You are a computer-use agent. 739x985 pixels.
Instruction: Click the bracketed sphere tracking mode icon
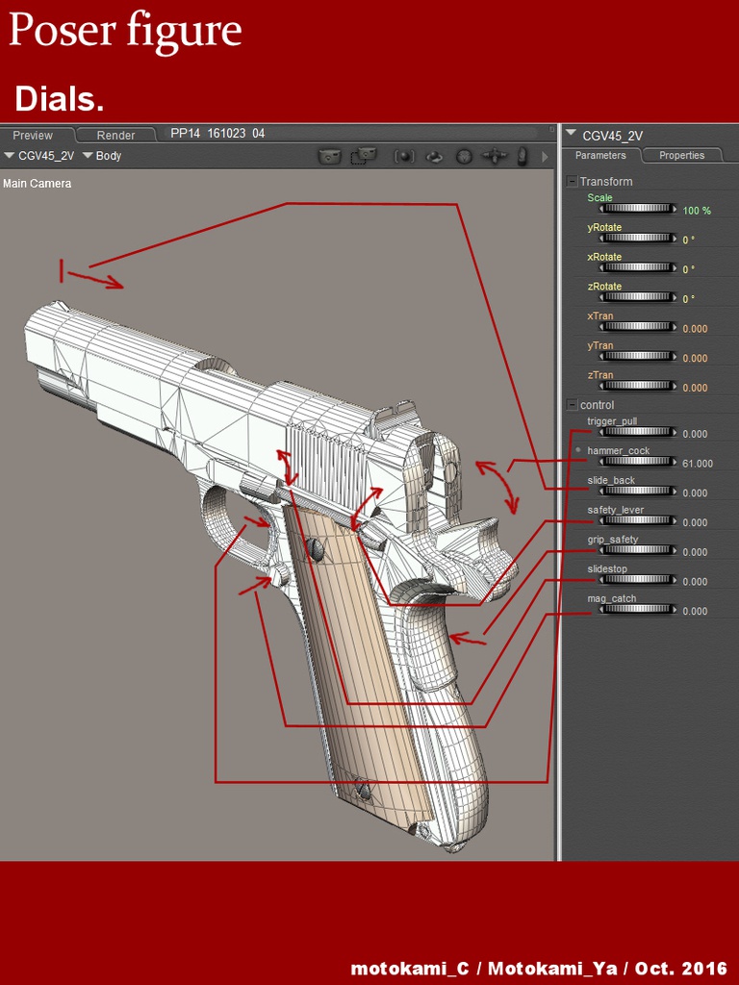(x=404, y=157)
